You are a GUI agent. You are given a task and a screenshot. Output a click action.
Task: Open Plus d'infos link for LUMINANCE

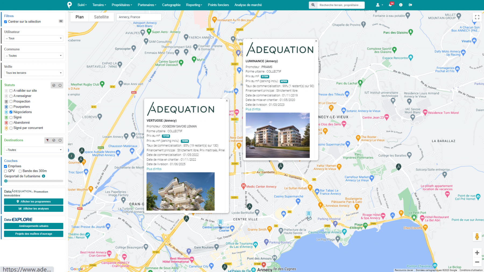pos(253,109)
